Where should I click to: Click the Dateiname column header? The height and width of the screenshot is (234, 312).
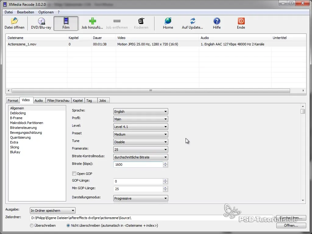37,38
